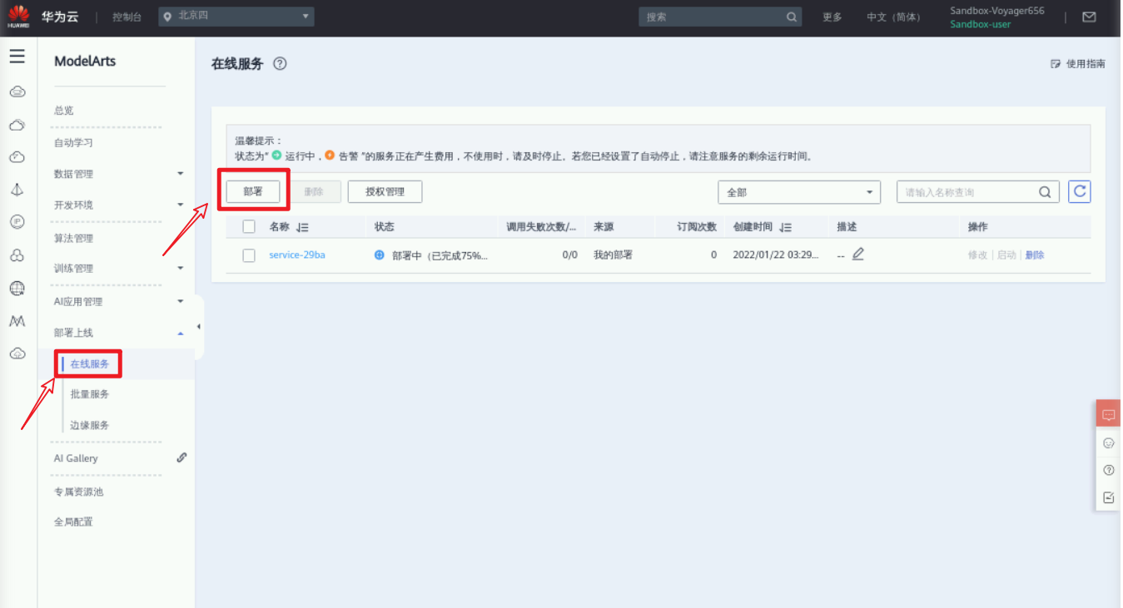This screenshot has width=1123, height=608.
Task: Select 在线服务 in the sidebar
Action: 90,364
